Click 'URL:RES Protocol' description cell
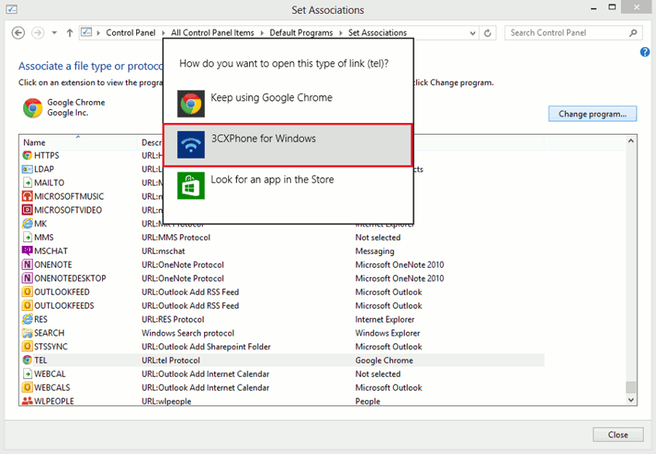Screen dimensions: 656x454 point(173,319)
